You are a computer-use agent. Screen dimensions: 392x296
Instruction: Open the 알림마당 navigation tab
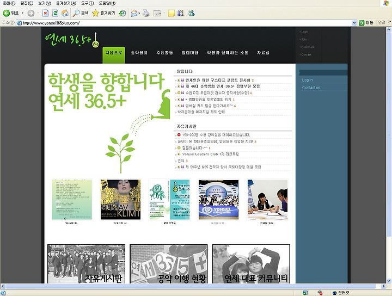[x=190, y=53]
